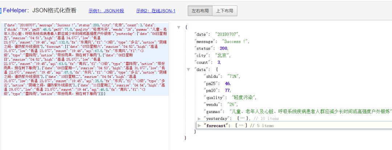Click the FeHelper logo icon
The width and height of the screenshot is (392, 150).
(x=1, y=11)
